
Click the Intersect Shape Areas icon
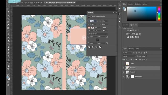pyautogui.click(x=96, y=47)
